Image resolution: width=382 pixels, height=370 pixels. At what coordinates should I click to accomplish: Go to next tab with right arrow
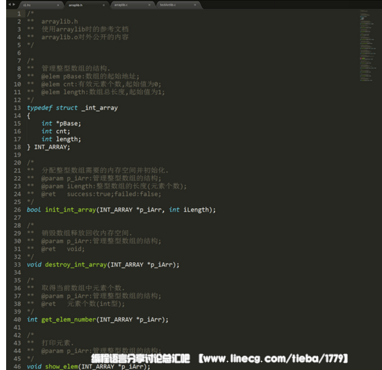14,4
